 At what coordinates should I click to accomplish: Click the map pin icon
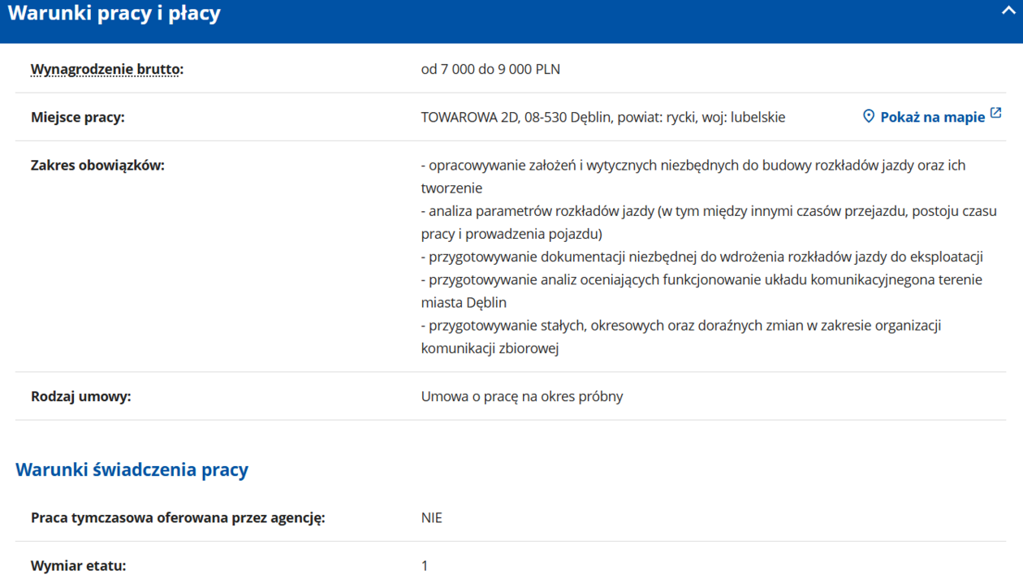[x=868, y=117]
